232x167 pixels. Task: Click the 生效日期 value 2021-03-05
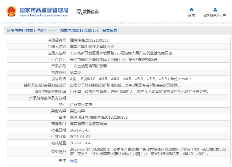[80, 137]
